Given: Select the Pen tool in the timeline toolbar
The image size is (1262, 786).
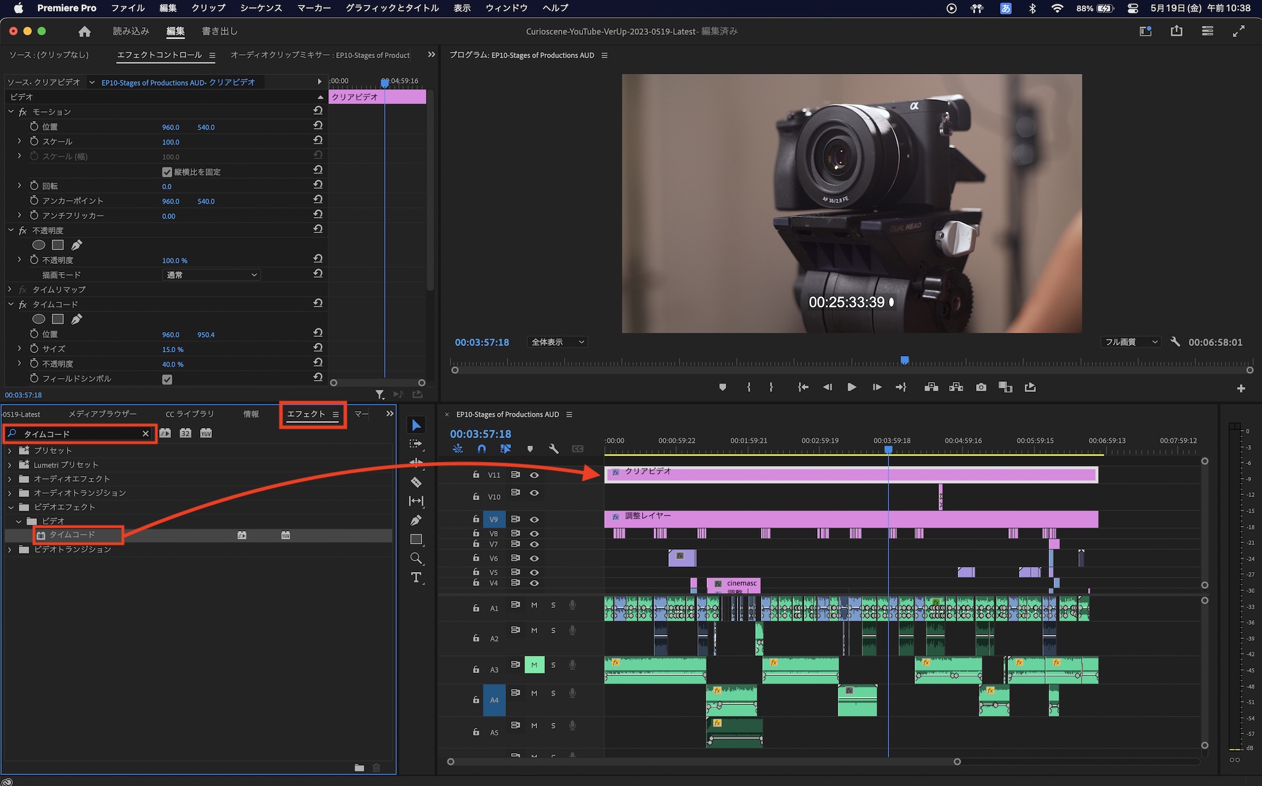Looking at the screenshot, I should click(x=416, y=520).
